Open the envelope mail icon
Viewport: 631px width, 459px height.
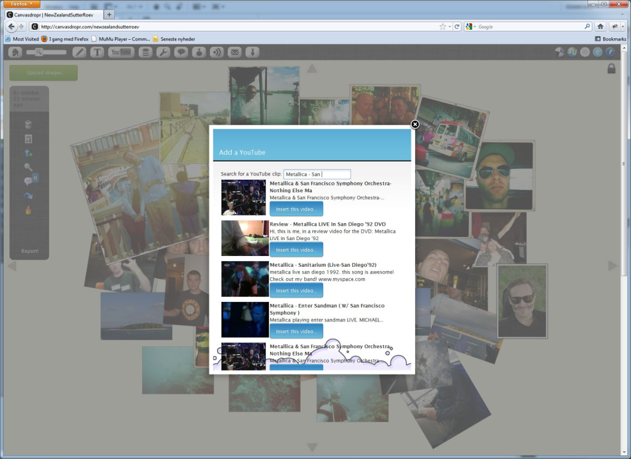click(x=234, y=52)
